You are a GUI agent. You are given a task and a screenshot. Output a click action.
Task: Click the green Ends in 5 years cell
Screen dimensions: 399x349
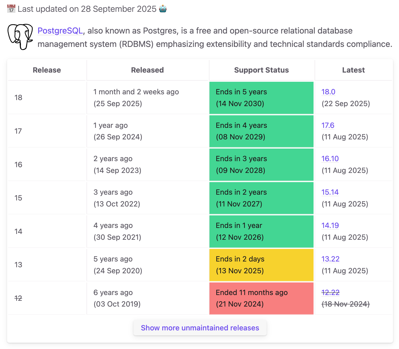[261, 98]
